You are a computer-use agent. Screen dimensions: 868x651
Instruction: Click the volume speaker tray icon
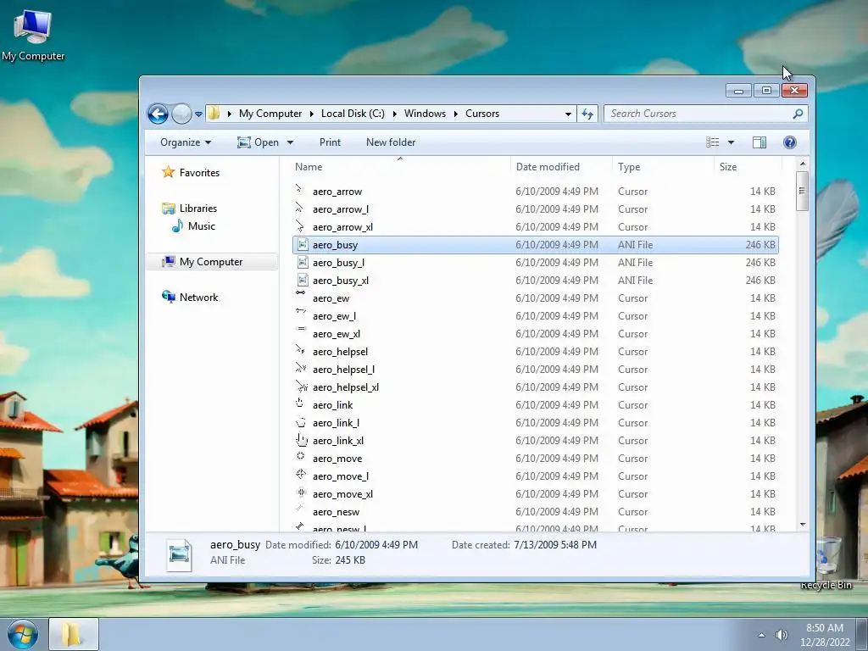781,635
